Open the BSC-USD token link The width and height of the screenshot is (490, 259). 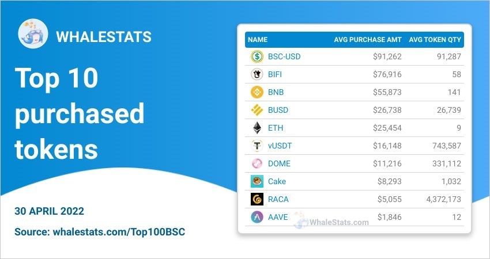[x=284, y=56]
